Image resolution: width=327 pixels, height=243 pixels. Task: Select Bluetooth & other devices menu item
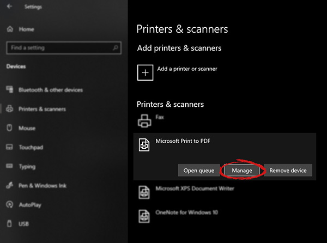[x=51, y=90]
